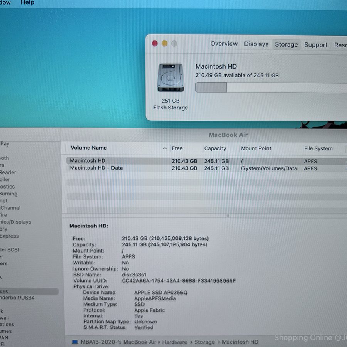
Task: Click Macintosh HD in the path bar
Action: [240, 342]
